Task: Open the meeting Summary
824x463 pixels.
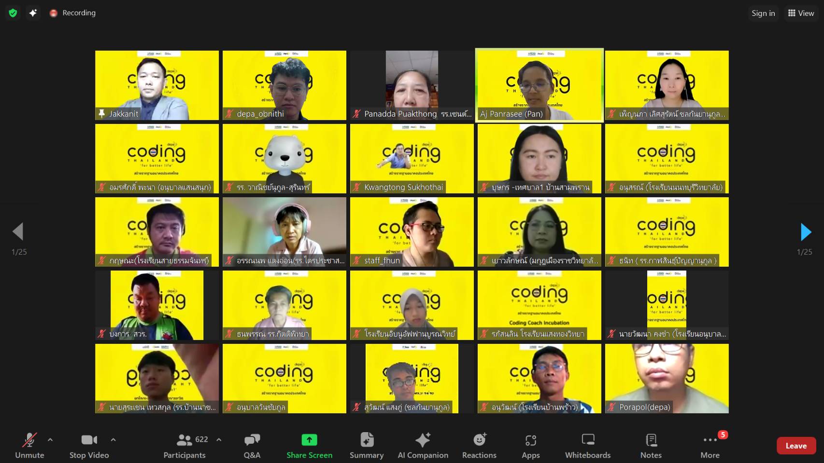Action: pos(366,445)
